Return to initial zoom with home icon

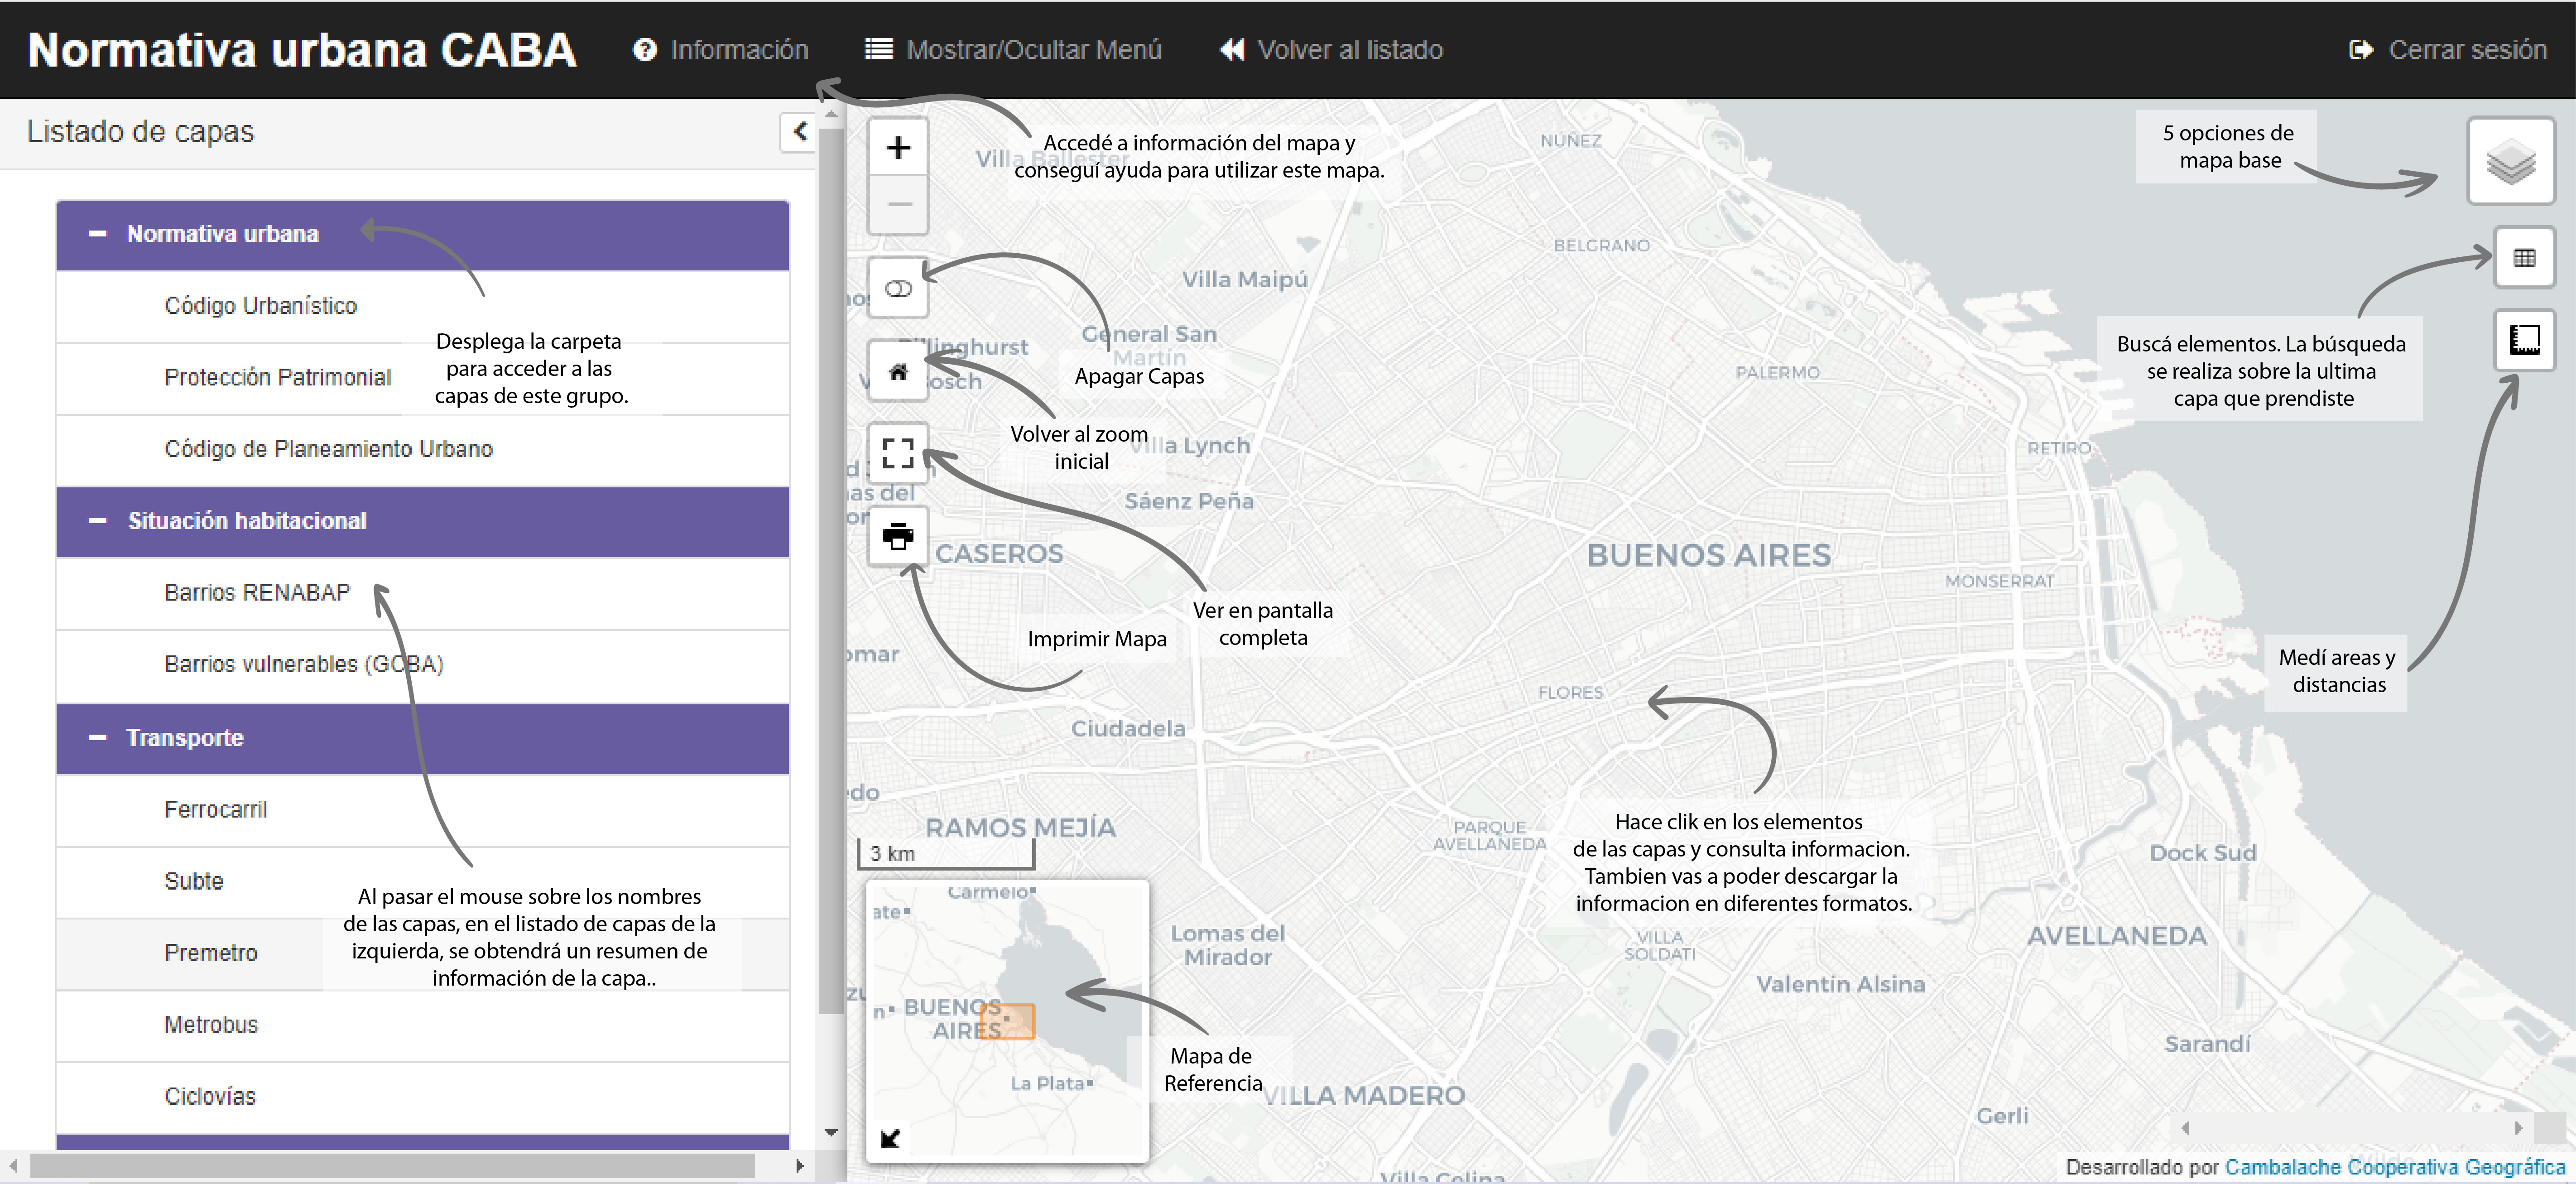tap(898, 372)
